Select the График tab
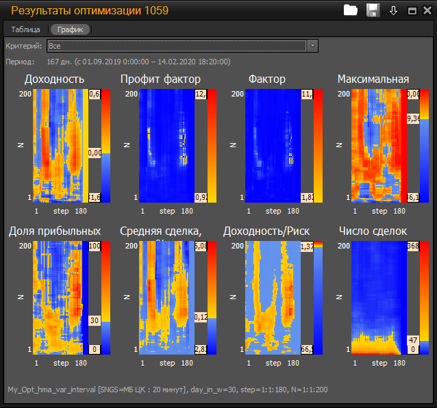The height and width of the screenshot is (408, 437). (70, 29)
